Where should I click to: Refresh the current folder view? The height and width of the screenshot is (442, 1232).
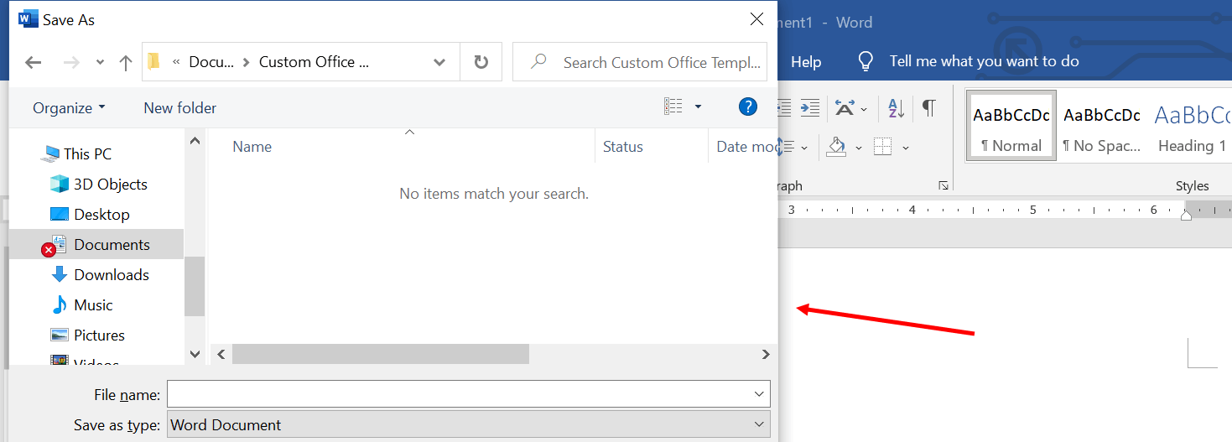coord(481,62)
